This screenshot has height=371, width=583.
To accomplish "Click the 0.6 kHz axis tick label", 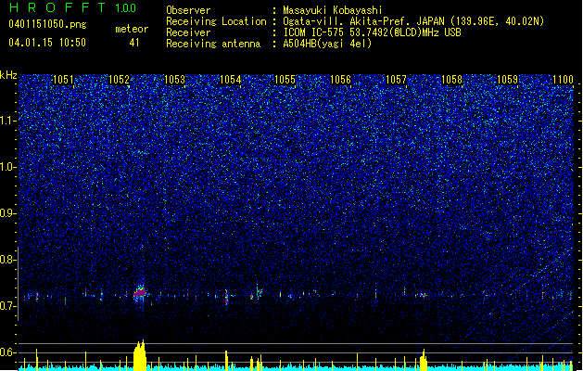I will (x=8, y=352).
